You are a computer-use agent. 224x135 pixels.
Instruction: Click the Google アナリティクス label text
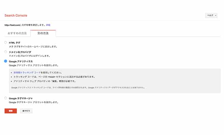[x=21, y=61]
